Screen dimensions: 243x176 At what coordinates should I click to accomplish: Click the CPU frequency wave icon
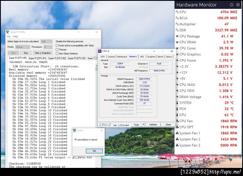[x=177, y=13]
